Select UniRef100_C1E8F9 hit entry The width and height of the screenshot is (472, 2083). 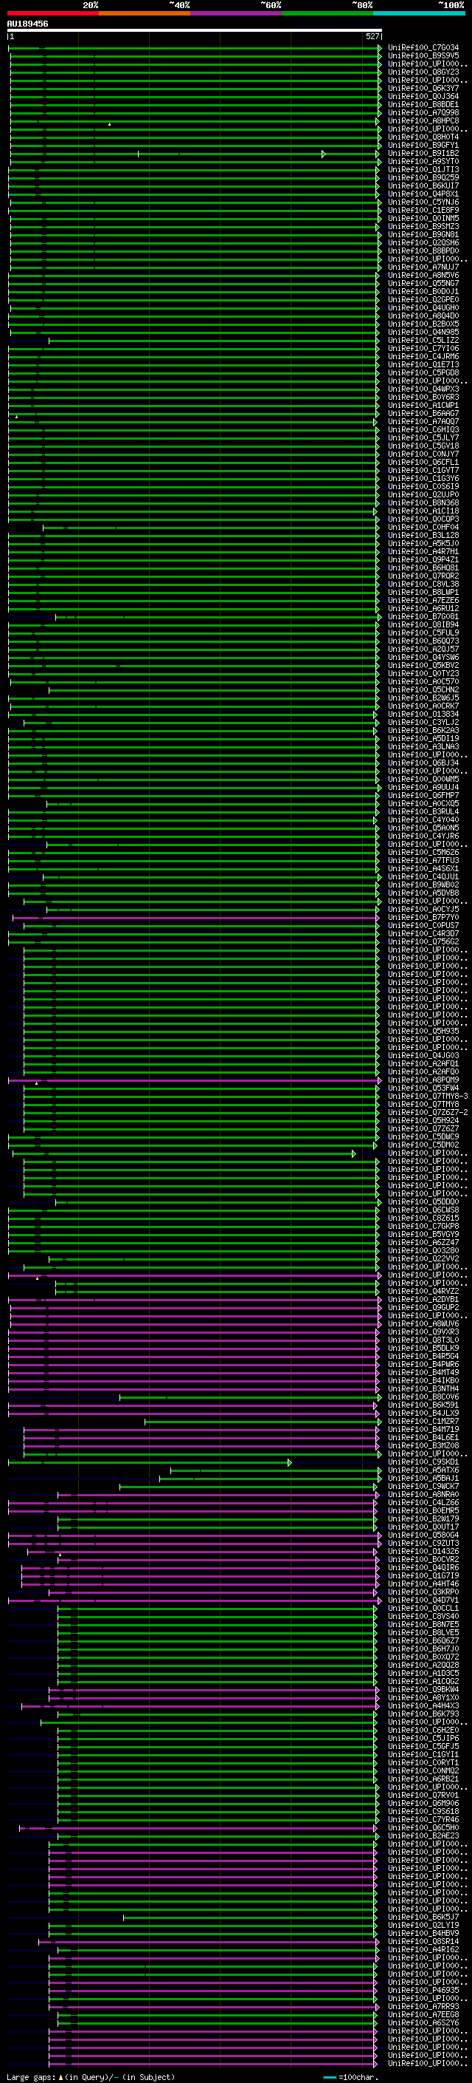423,211
